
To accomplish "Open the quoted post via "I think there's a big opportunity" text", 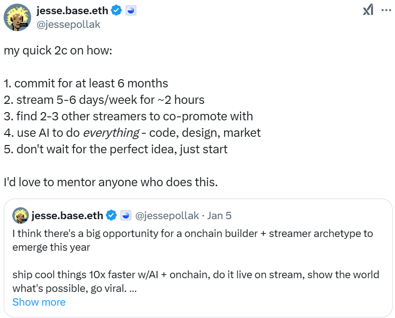I will click(192, 233).
